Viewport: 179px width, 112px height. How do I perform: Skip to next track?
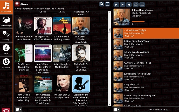(x=129, y=5)
